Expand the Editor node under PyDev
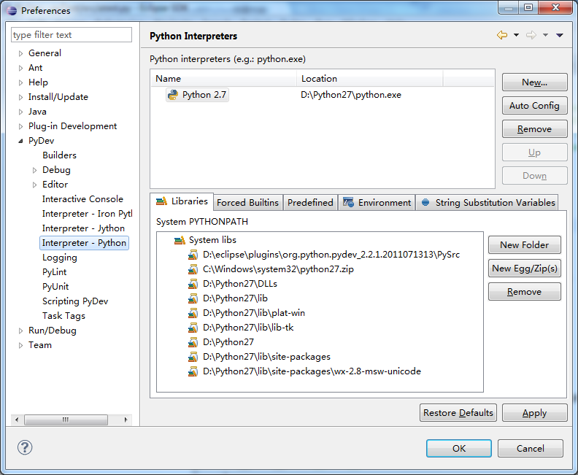Screen dimensions: 578x475 point(34,185)
